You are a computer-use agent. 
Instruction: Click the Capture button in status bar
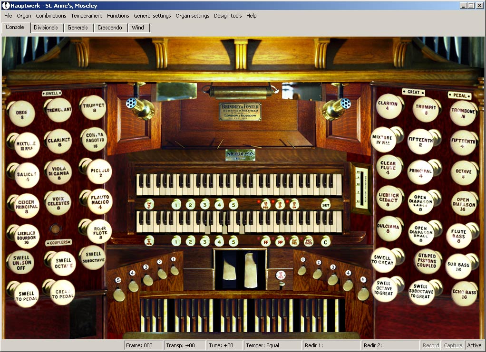tap(453, 345)
